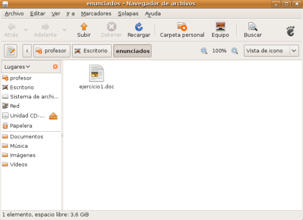
Task: Eject the Unidad CD drive
Action: pos(54,116)
